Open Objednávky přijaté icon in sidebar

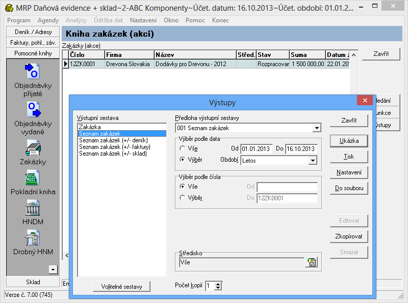(x=33, y=71)
